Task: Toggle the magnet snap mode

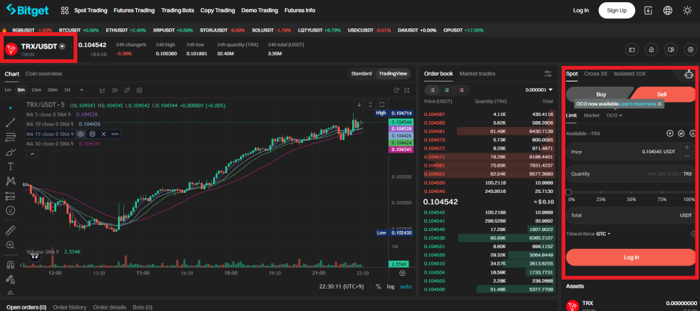Action: (10, 265)
